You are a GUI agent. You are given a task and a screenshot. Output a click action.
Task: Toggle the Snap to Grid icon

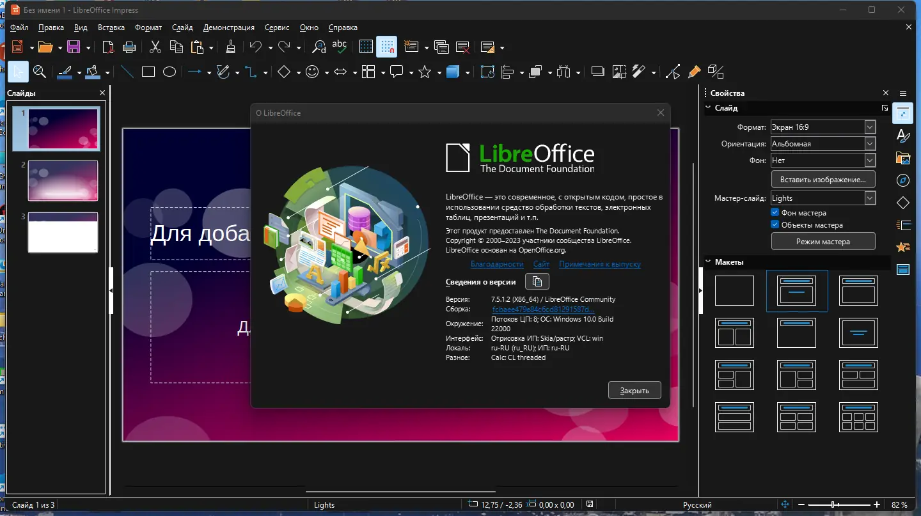pos(386,47)
